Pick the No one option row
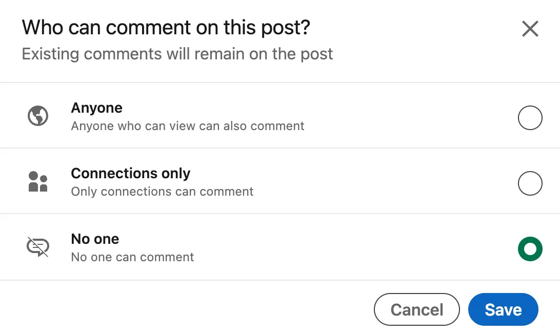The image size is (560, 335). [x=359, y=248]
